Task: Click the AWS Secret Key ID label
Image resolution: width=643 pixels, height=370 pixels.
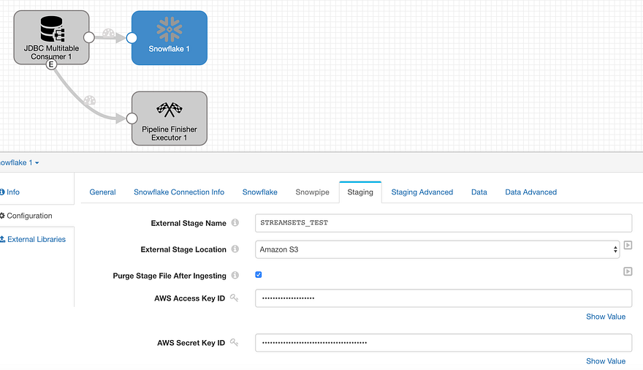Action: (191, 342)
